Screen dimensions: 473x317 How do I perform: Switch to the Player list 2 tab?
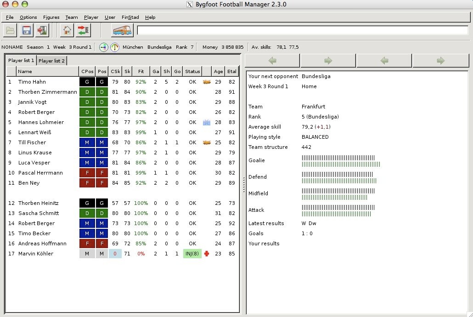[x=52, y=61]
